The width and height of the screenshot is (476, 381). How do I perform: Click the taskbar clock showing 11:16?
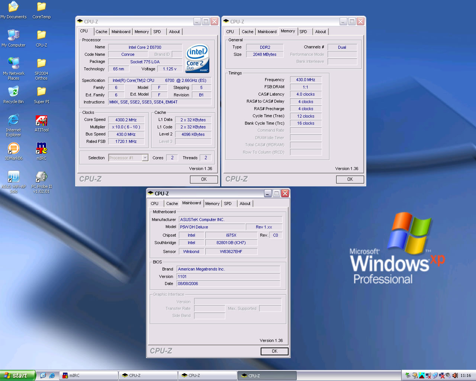click(466, 375)
